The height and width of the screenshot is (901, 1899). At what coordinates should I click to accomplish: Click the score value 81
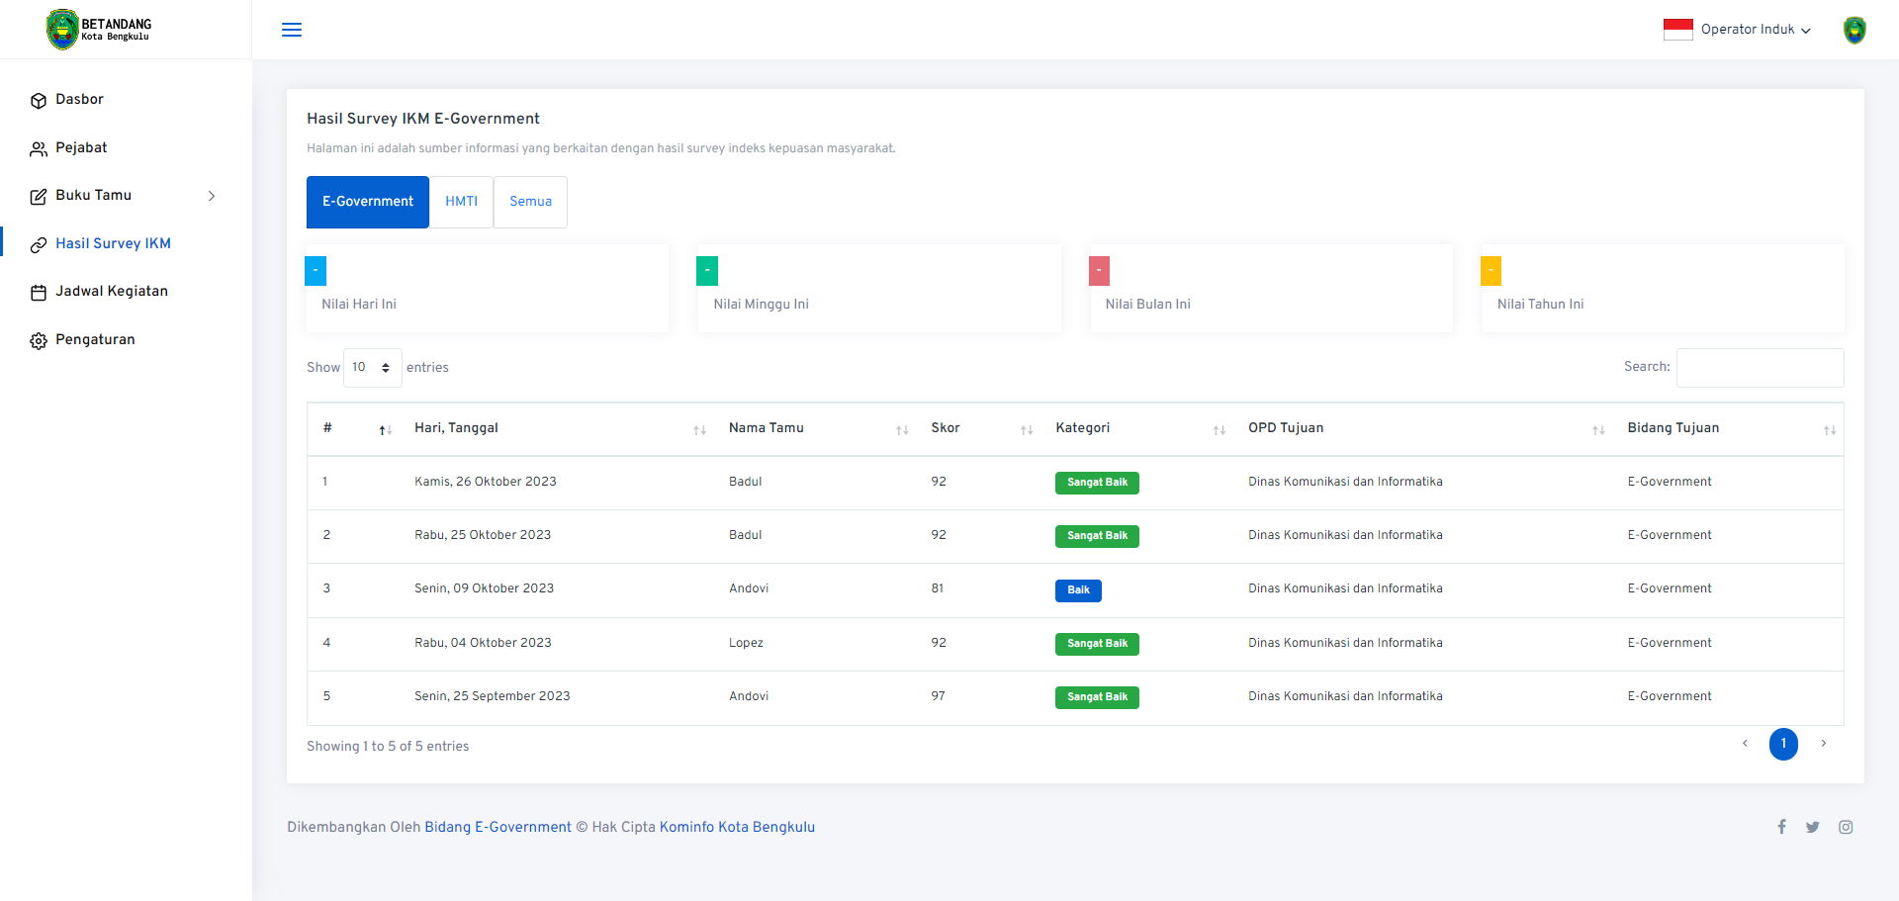(937, 589)
